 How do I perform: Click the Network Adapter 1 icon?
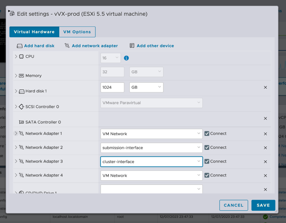21,133
